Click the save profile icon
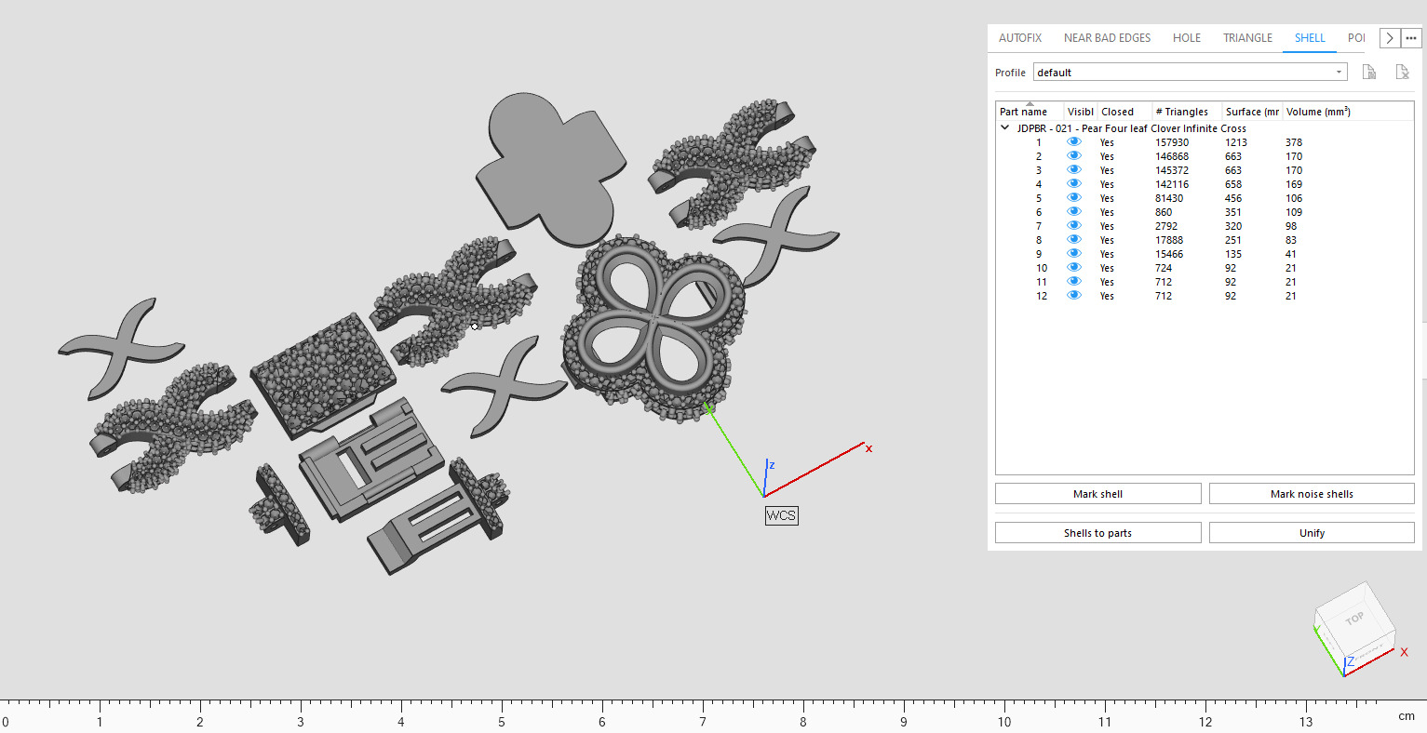Image resolution: width=1427 pixels, height=733 pixels. [1368, 72]
